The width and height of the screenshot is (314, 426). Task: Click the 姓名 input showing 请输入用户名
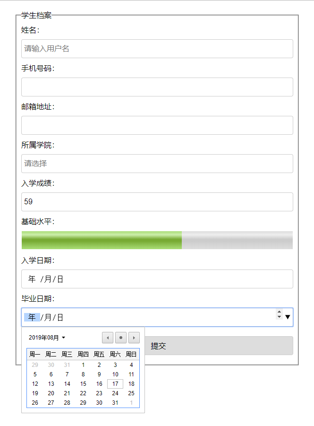[157, 48]
